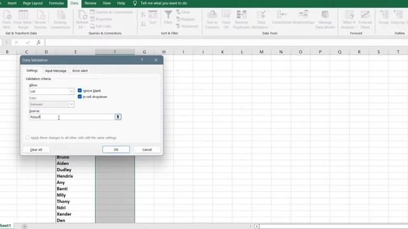Click Tell me what you want to do

point(164,3)
